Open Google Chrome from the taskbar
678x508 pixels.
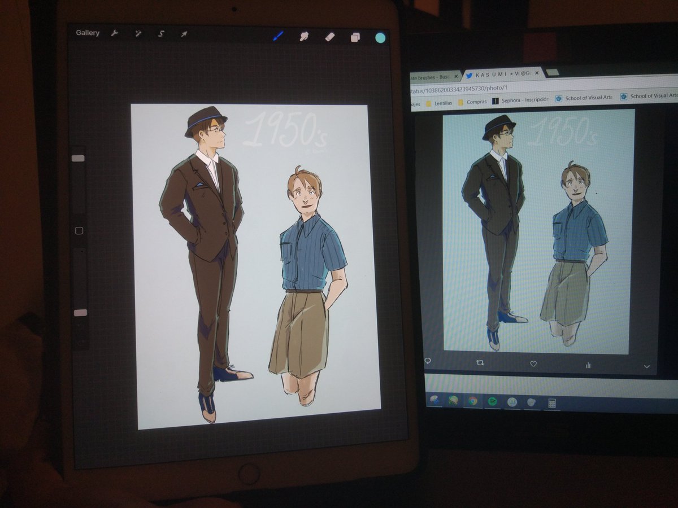(x=473, y=401)
